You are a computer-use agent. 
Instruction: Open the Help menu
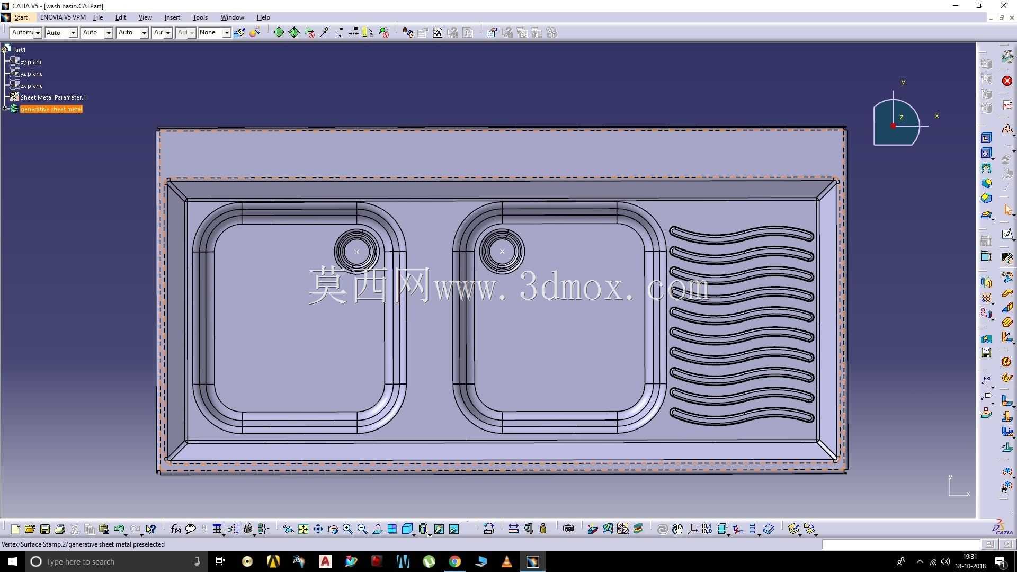pyautogui.click(x=263, y=17)
